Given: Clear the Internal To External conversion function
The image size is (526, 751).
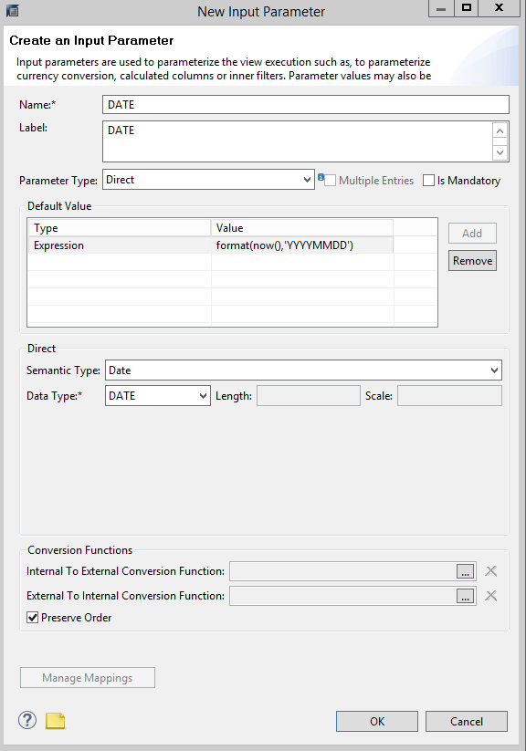Looking at the screenshot, I should [x=490, y=570].
